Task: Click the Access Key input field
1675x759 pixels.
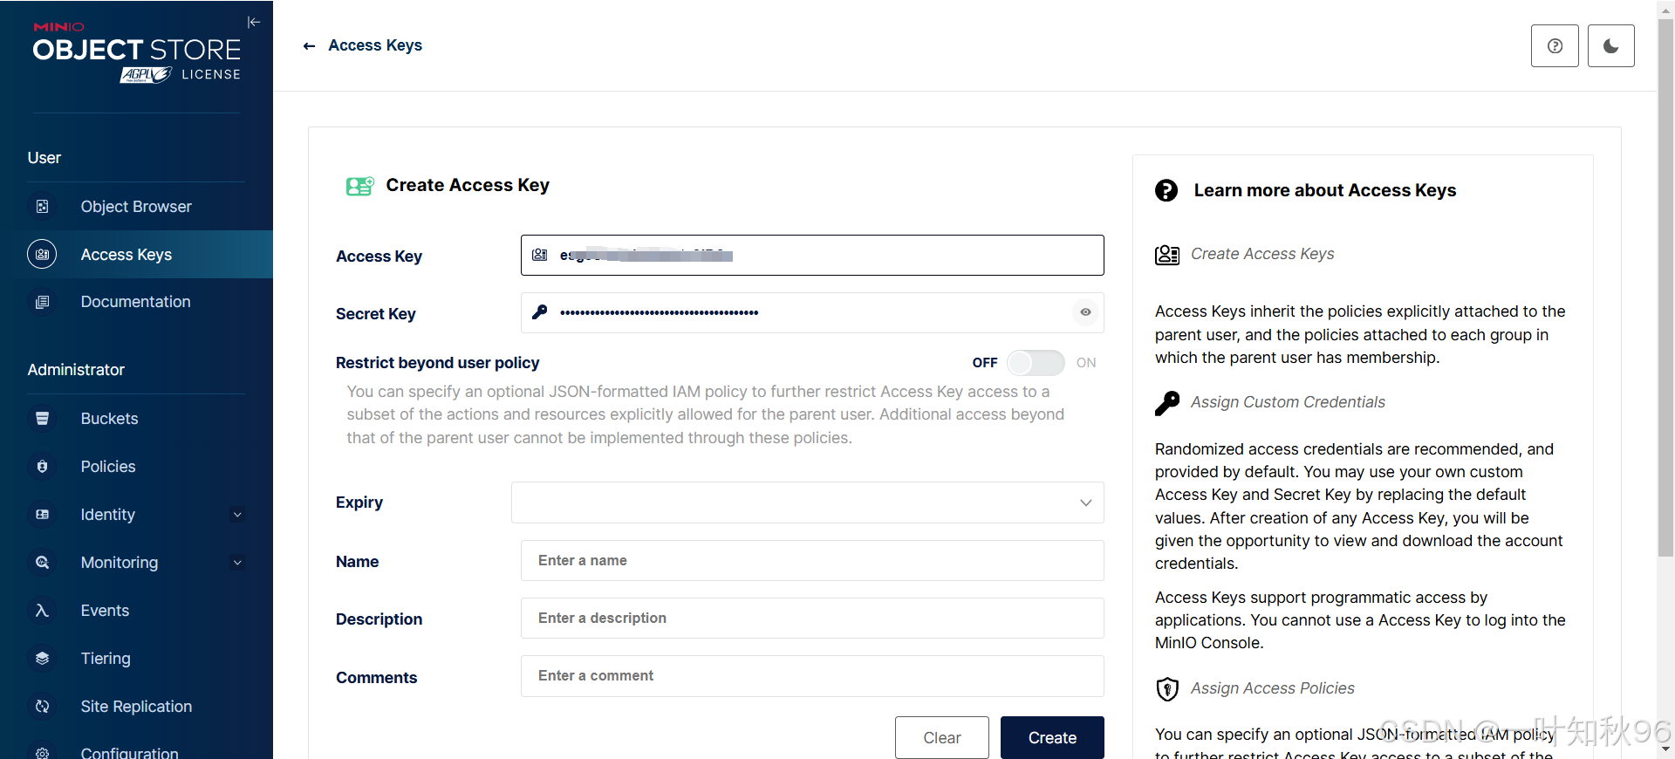Action: [x=812, y=255]
